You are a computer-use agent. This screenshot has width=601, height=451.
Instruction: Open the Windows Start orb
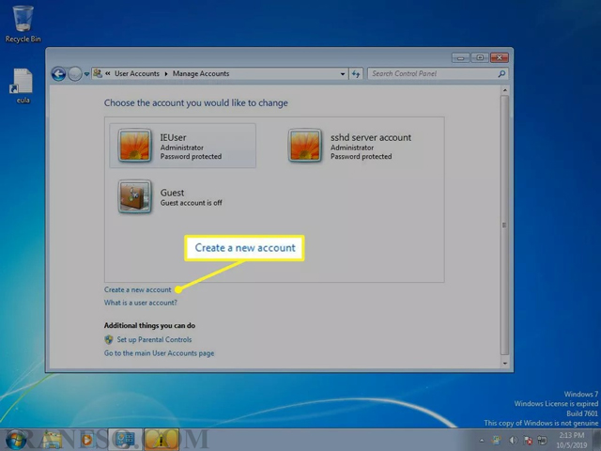click(16, 440)
